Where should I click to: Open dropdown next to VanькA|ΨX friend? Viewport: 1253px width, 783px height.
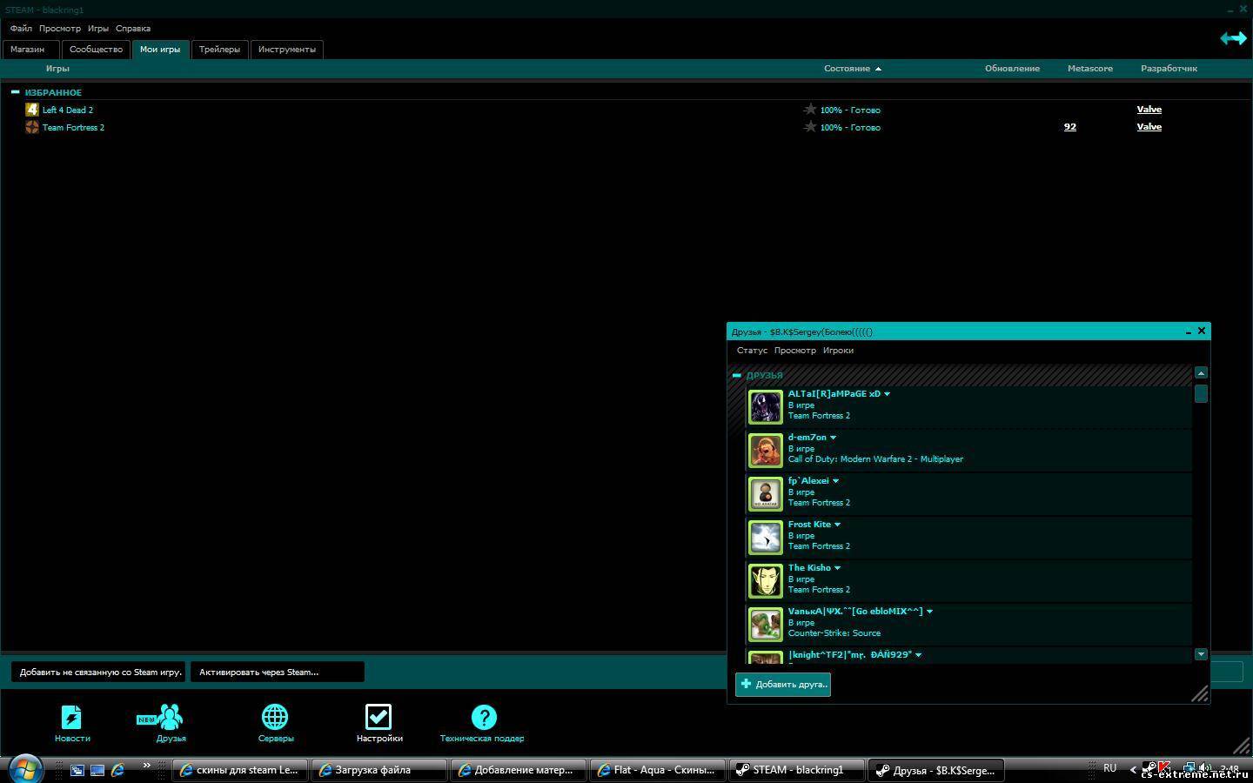click(929, 612)
